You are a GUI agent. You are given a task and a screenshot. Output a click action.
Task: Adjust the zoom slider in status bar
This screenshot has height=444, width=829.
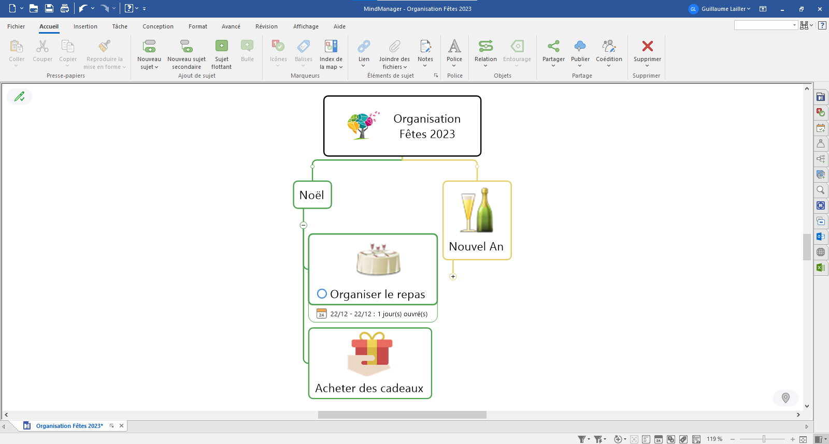click(764, 439)
